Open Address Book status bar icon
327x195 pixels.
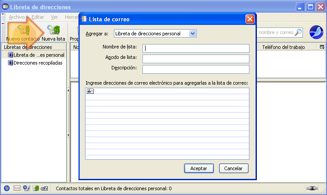click(x=36, y=188)
